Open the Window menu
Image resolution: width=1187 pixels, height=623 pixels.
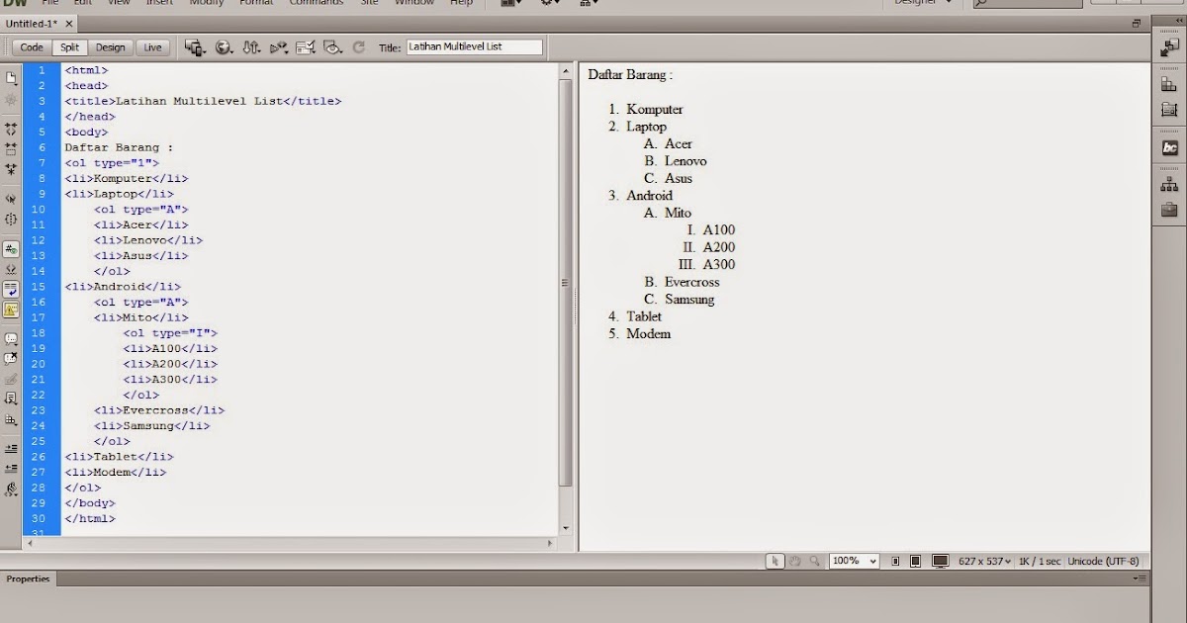(414, 3)
